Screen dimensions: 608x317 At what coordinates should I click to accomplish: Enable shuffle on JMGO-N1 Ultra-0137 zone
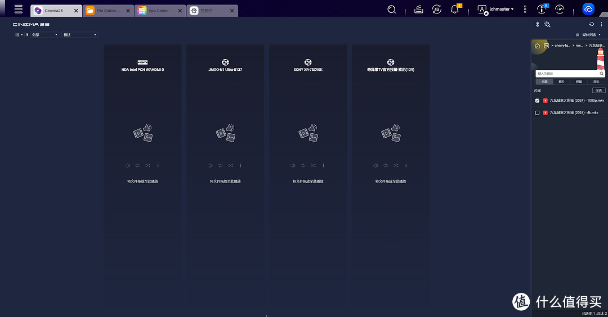tap(230, 165)
